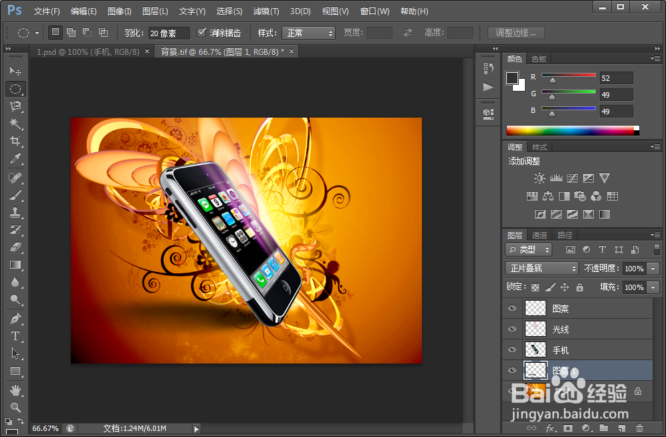Open the tool preset picker arrow

[x=37, y=33]
